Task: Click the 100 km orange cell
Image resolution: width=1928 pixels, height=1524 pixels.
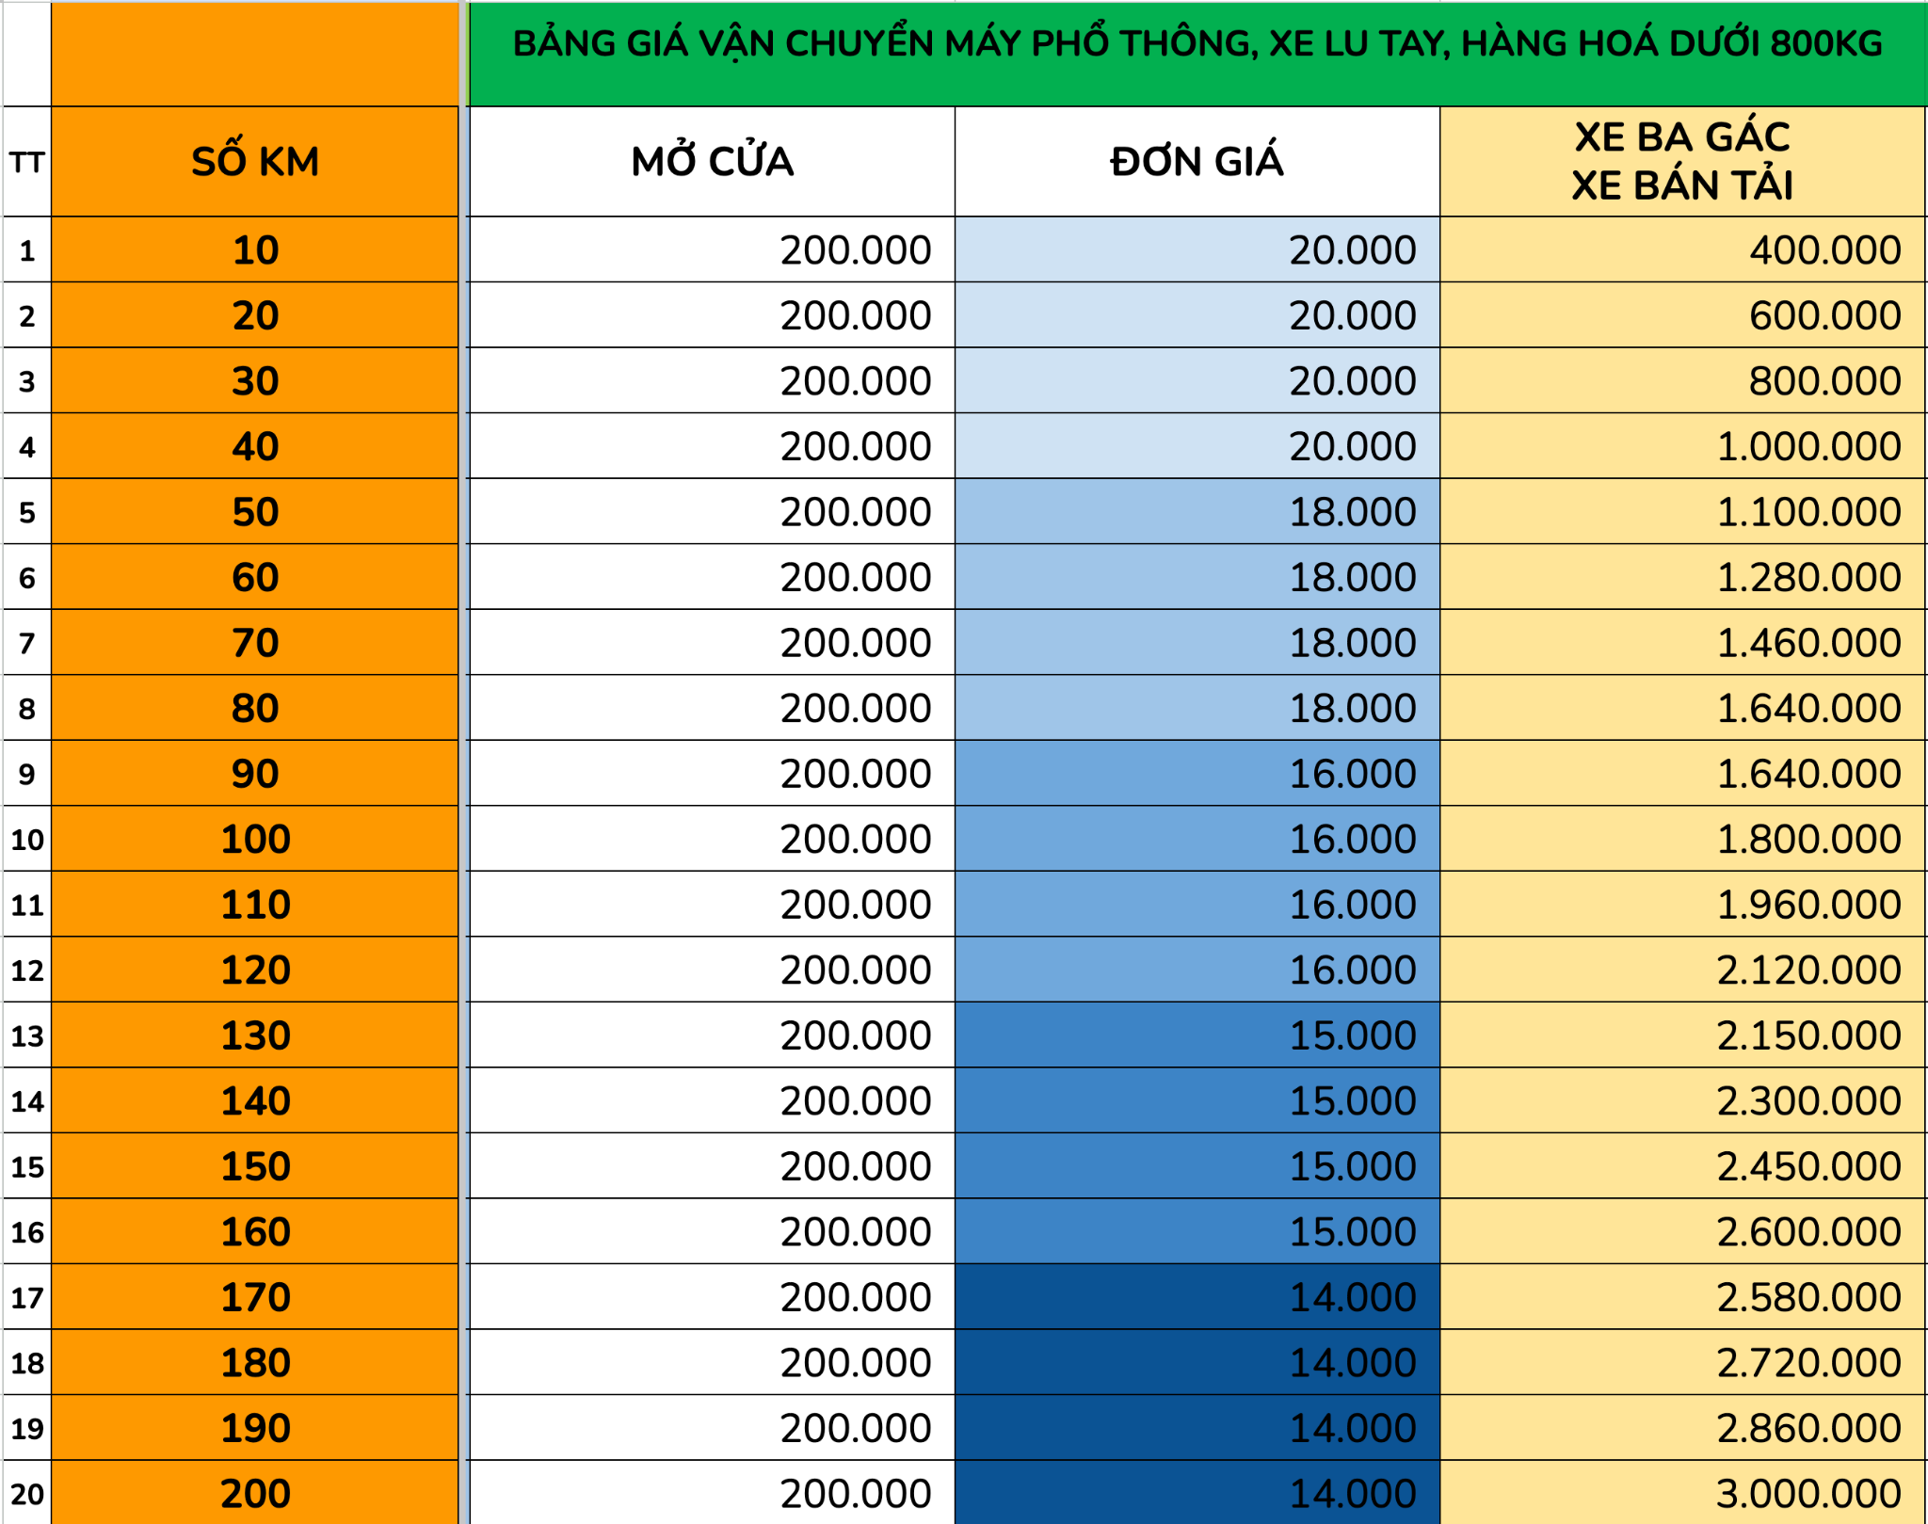Action: 254,839
